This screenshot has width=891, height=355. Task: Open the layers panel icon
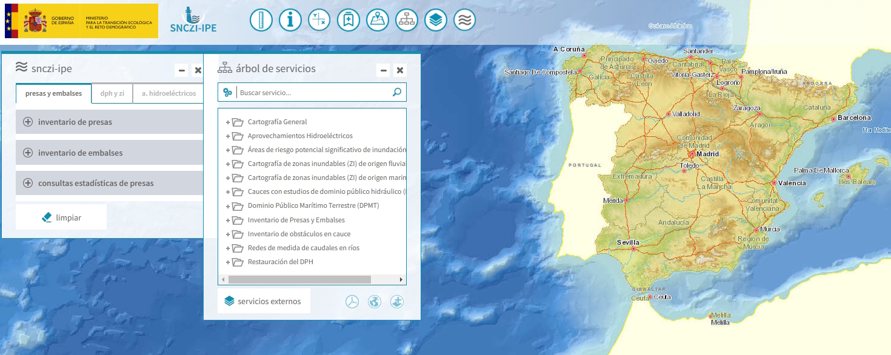point(435,19)
